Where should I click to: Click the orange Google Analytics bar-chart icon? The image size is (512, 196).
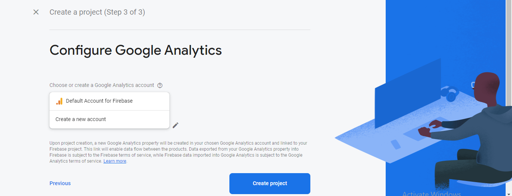point(59,101)
